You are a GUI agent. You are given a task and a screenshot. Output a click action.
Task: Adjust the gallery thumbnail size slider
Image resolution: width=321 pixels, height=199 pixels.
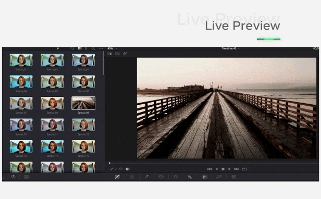point(58,48)
